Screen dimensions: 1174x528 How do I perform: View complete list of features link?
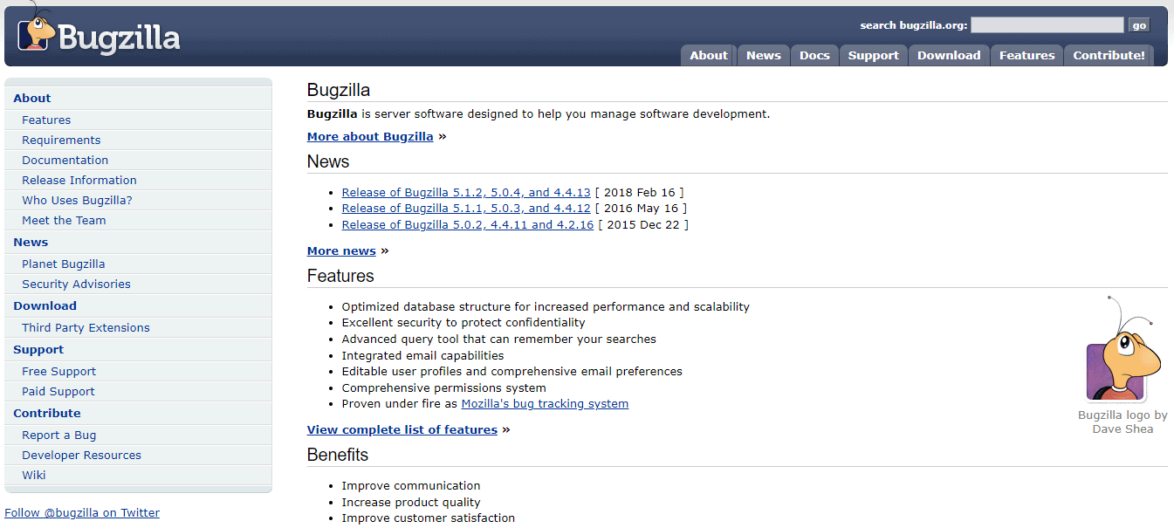[x=402, y=429]
